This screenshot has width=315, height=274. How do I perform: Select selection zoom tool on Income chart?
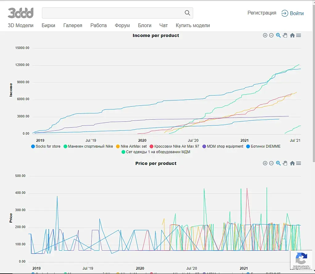coord(278,35)
